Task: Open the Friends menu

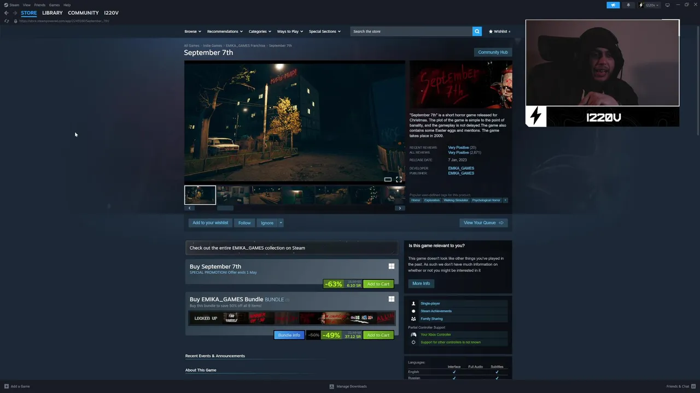Action: (39, 5)
